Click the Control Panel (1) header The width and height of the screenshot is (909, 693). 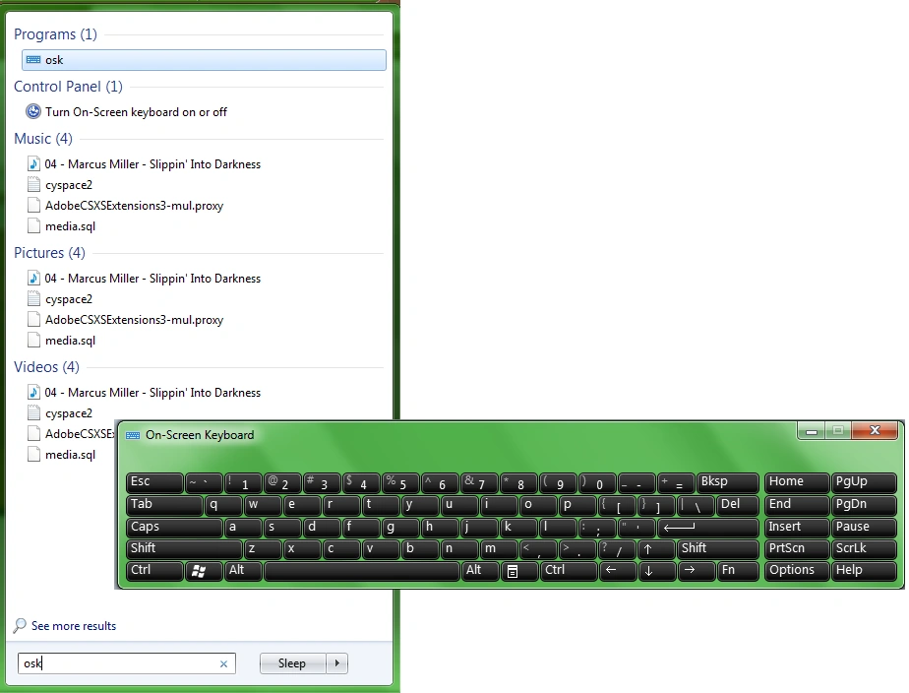point(69,87)
